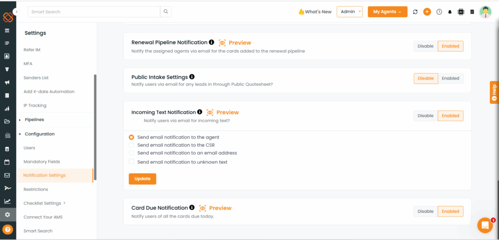Open the calendar icon in left sidebar
The image size is (499, 240).
pyautogui.click(x=7, y=162)
